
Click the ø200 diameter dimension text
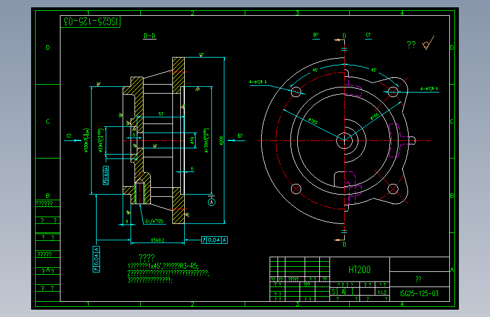pyautogui.click(x=221, y=140)
